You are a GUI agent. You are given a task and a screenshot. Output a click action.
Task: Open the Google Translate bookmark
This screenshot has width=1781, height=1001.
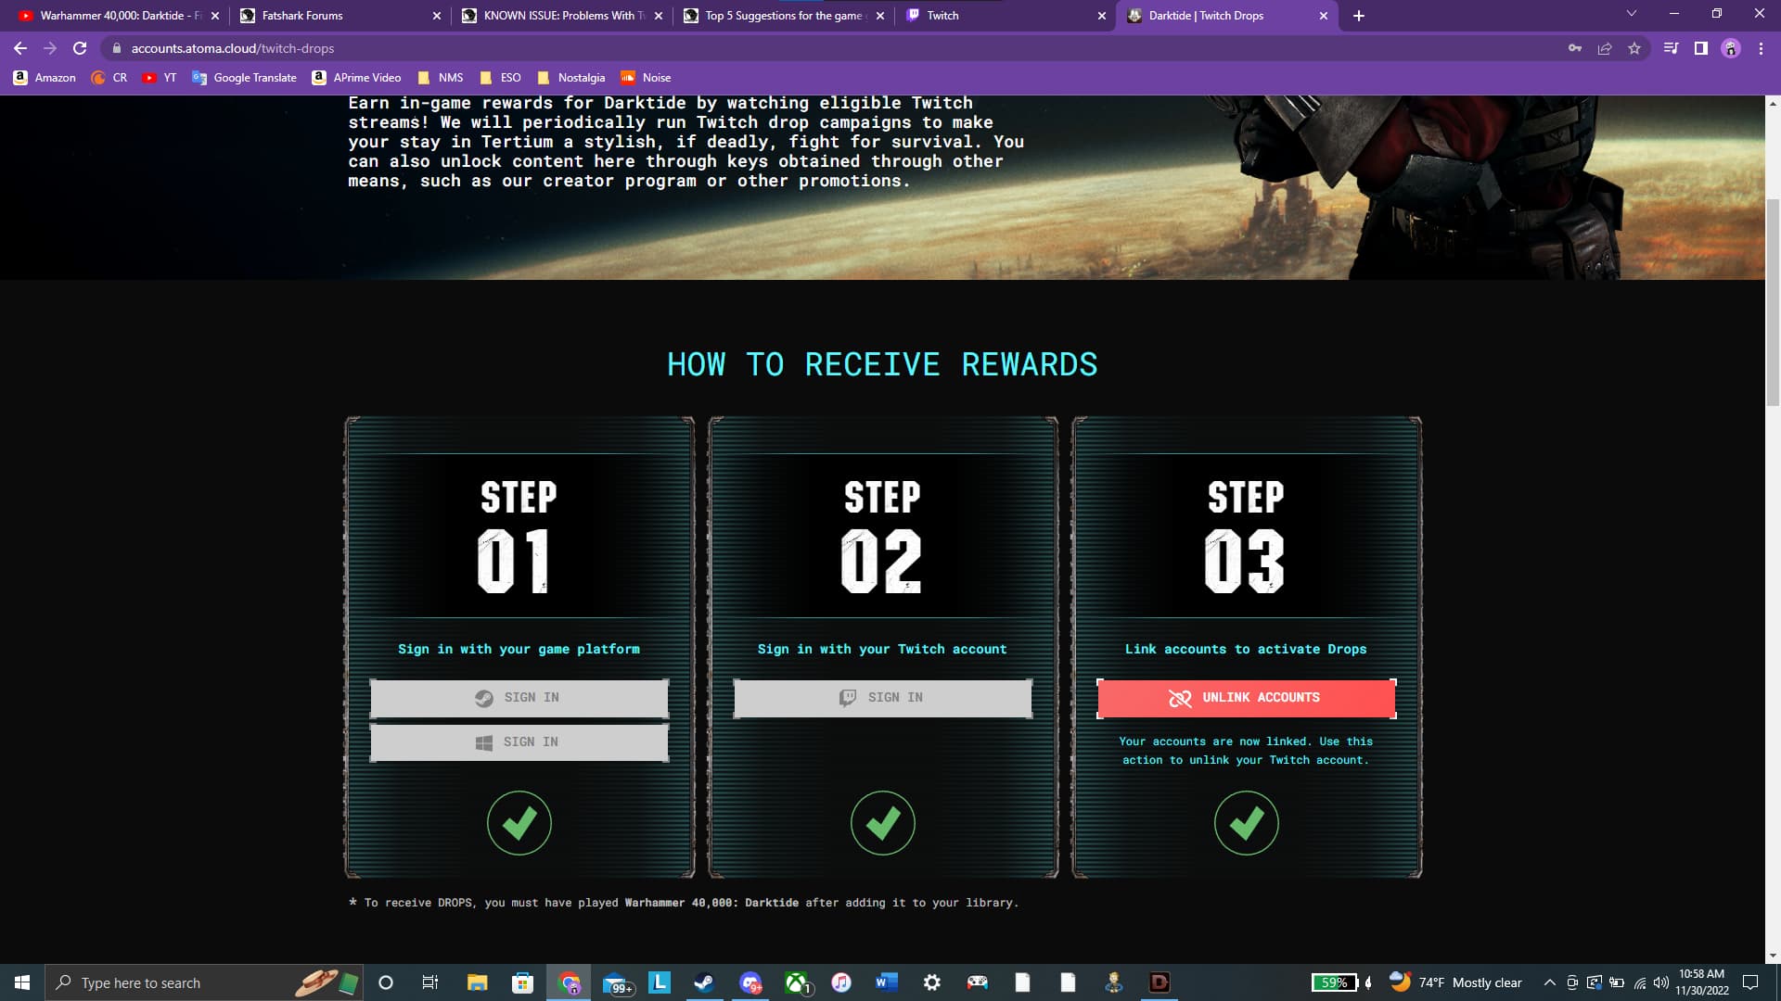245,78
